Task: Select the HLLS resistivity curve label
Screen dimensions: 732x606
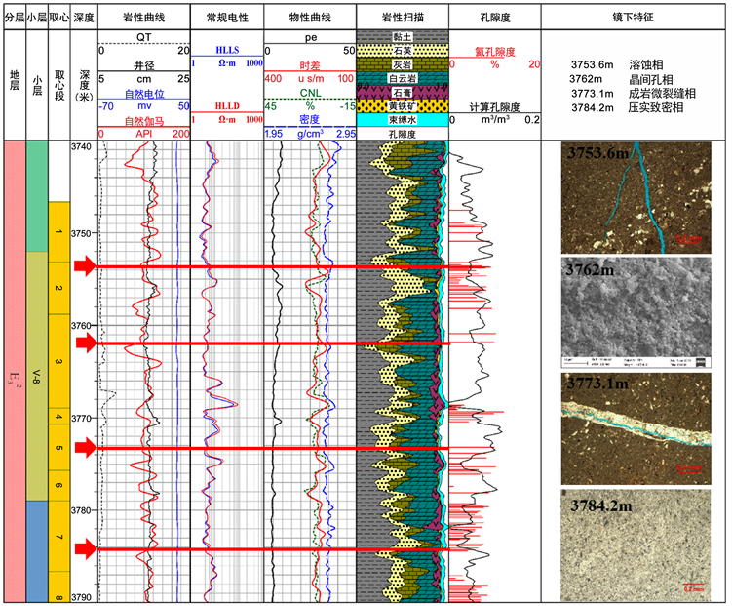Action: click(x=226, y=51)
